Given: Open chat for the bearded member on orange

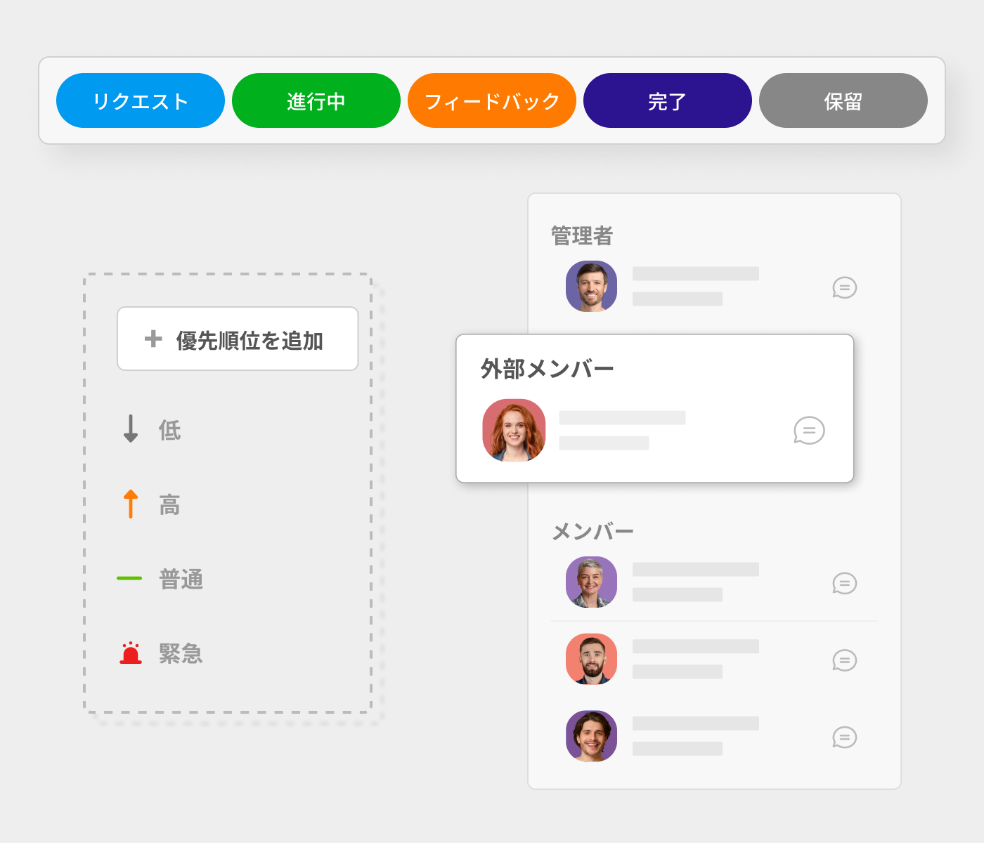Looking at the screenshot, I should pos(844,660).
